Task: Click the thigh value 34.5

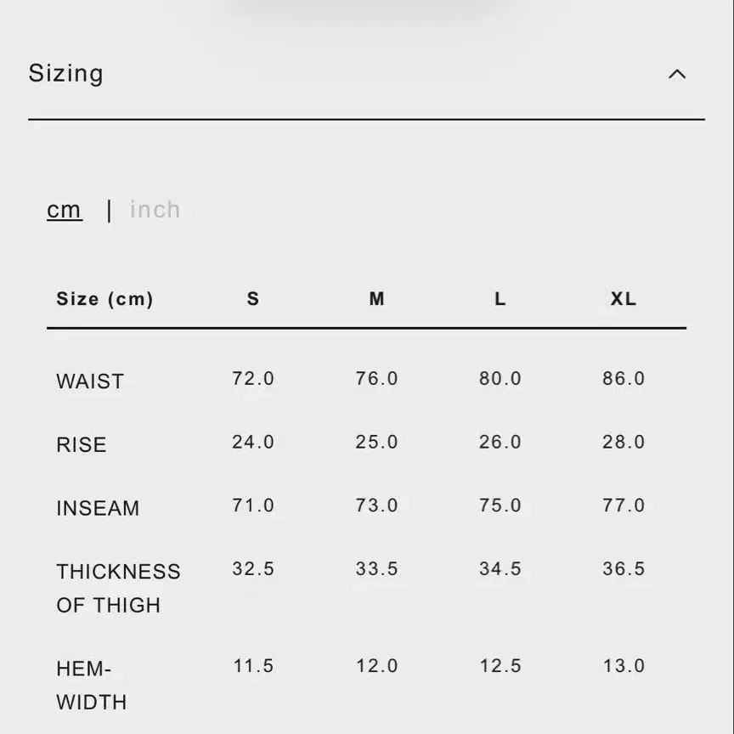Action: (500, 569)
